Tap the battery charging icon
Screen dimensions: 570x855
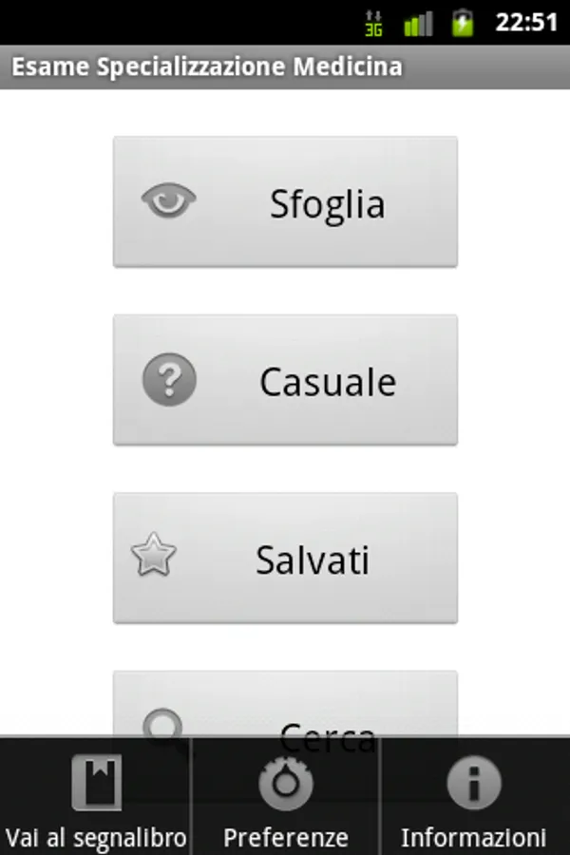pyautogui.click(x=463, y=23)
